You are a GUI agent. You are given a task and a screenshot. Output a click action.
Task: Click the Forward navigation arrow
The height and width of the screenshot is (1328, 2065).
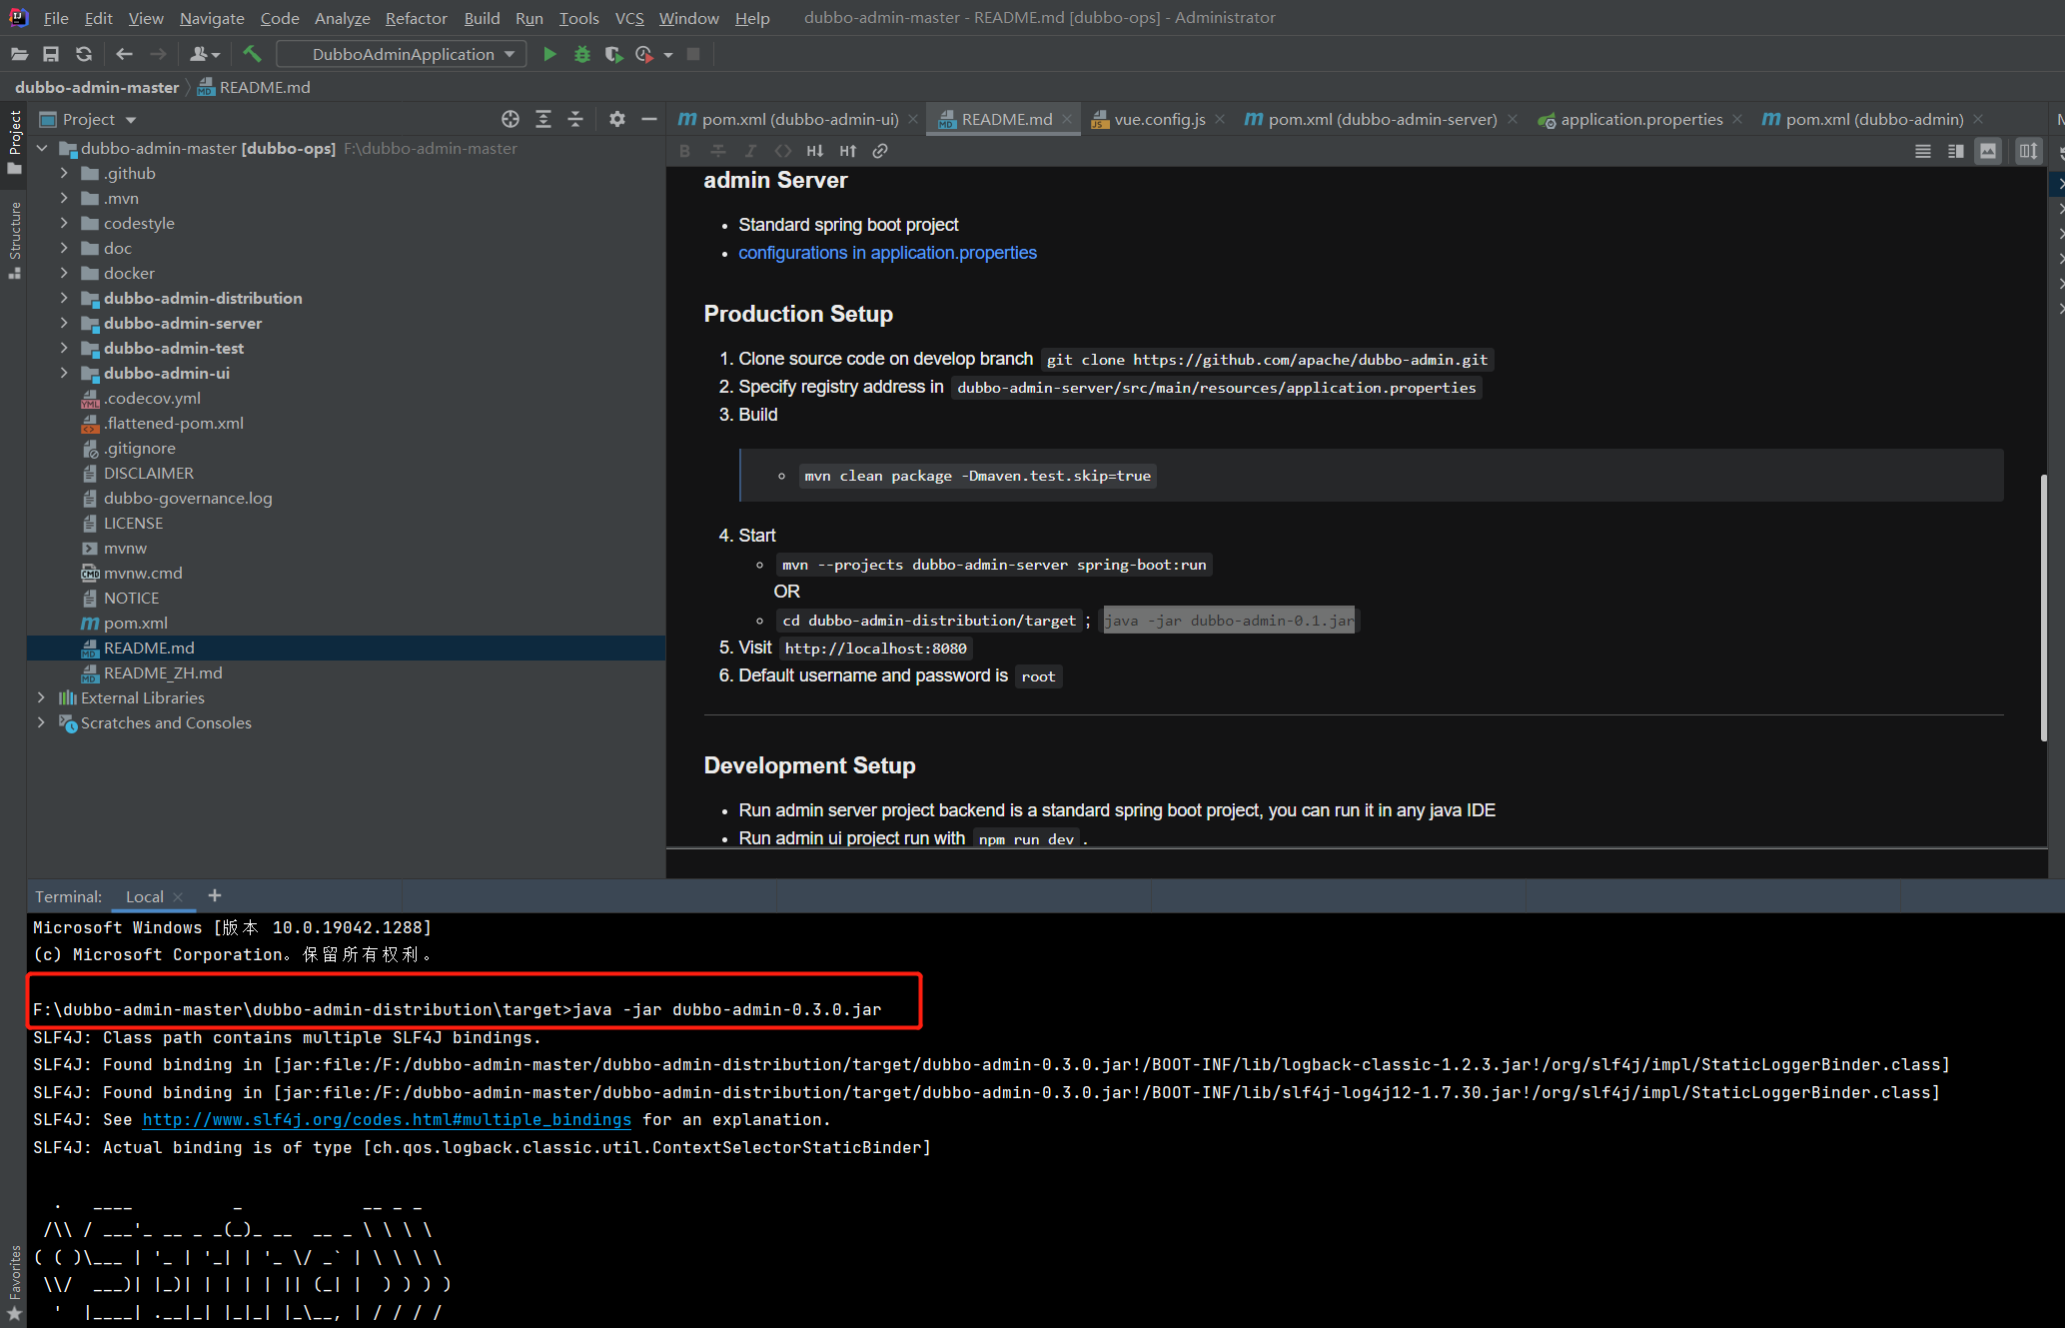pos(158,54)
